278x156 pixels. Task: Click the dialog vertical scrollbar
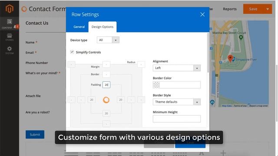click(x=208, y=53)
